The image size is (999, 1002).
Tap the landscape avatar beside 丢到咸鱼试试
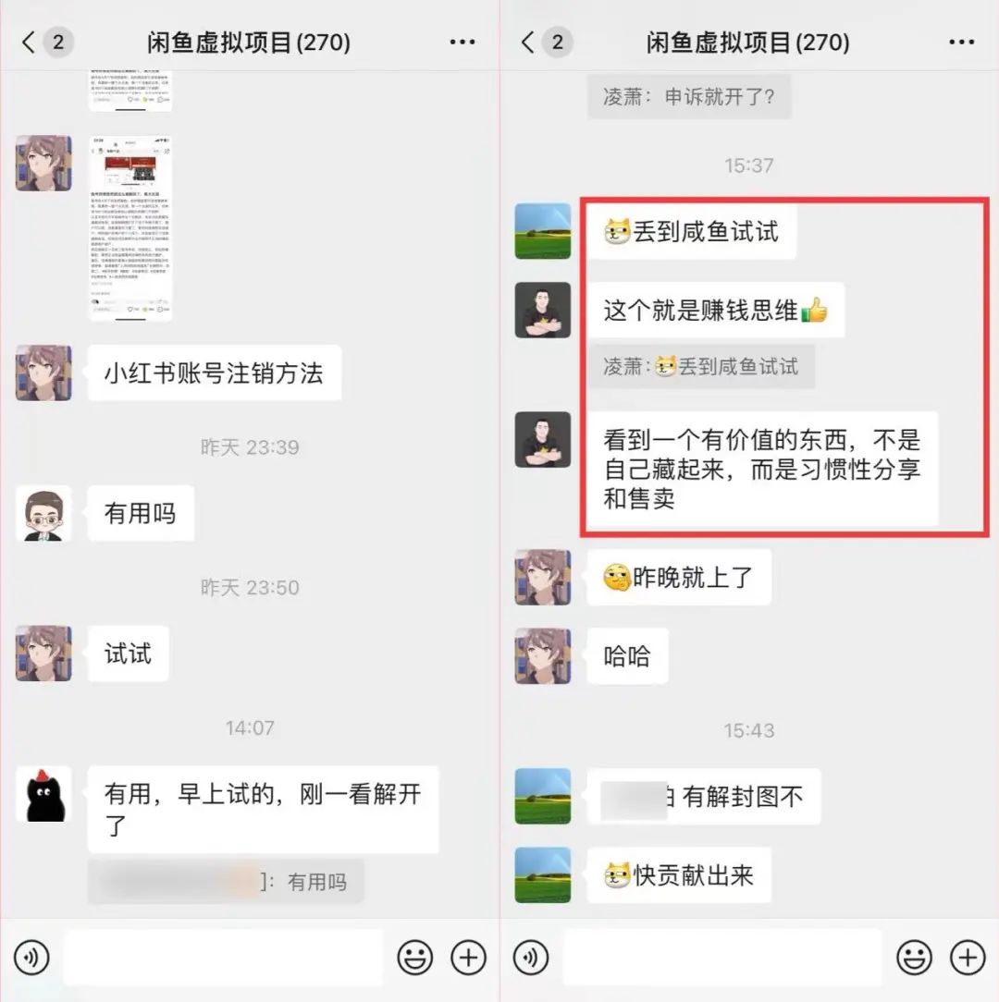543,231
